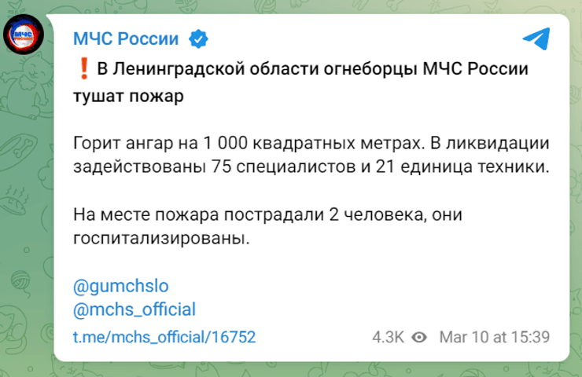
Task: Click the Mar 10 at 15:39 timestamp
Action: (493, 337)
